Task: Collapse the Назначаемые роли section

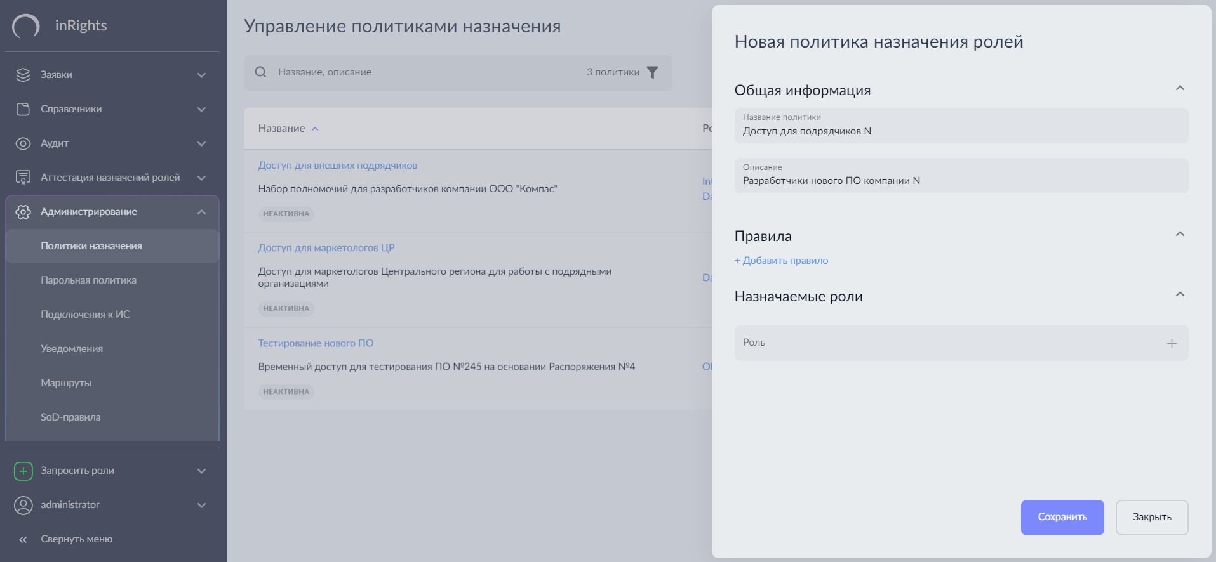Action: pos(1180,294)
